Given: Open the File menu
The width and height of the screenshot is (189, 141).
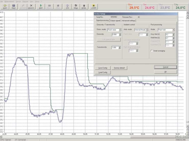Looking at the screenshot, I should click(2, 2).
